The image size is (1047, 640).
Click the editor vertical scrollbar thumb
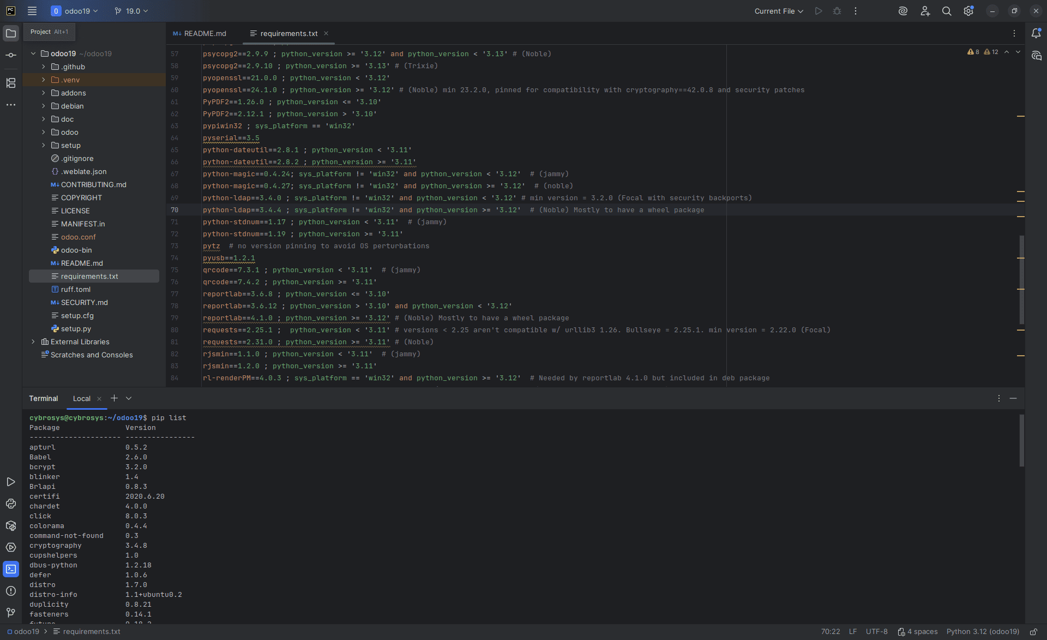pos(1022,279)
